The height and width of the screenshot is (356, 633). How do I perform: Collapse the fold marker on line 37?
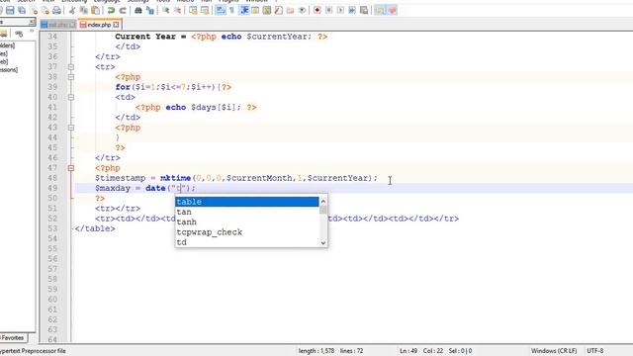click(71, 67)
